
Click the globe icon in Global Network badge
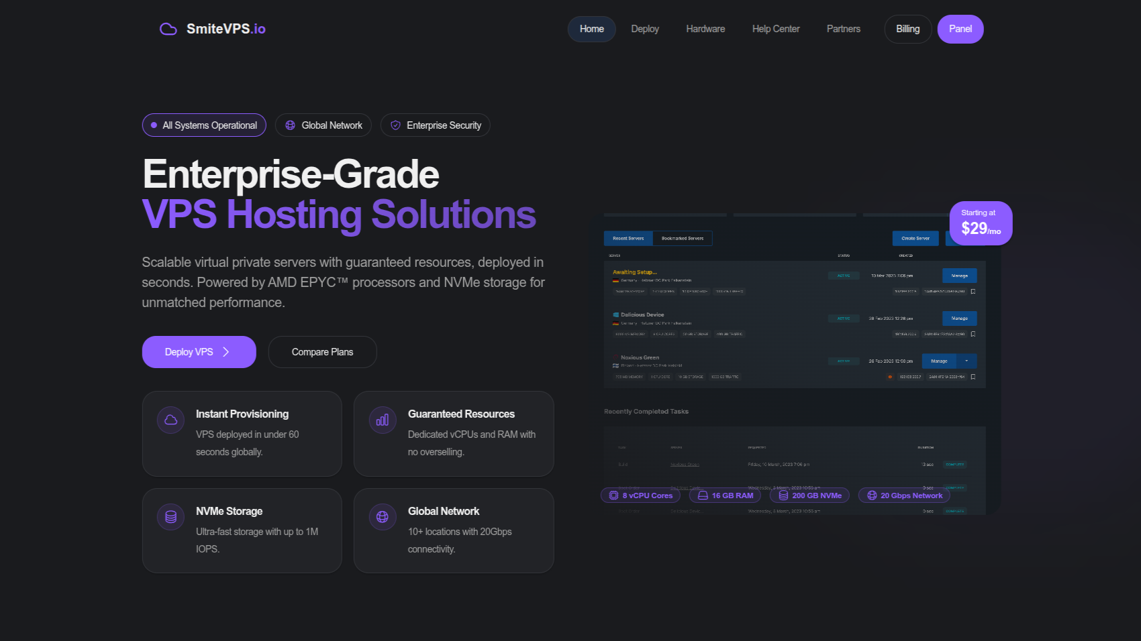(x=290, y=125)
